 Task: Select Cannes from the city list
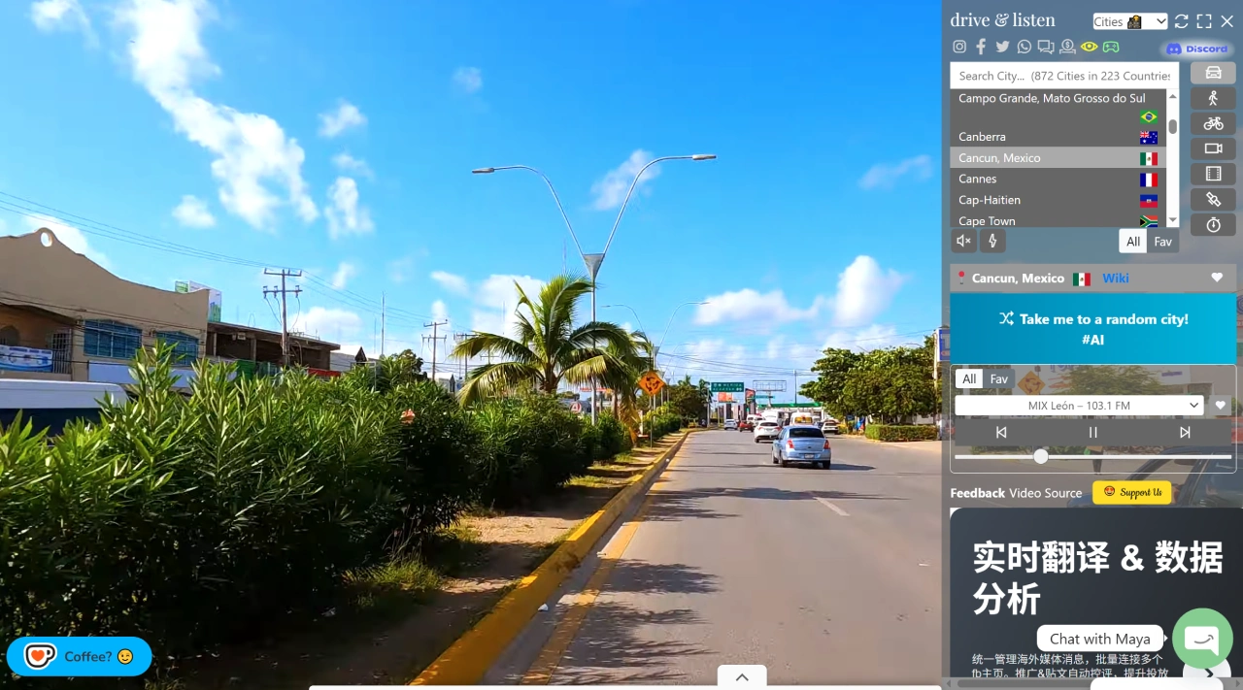click(1058, 179)
